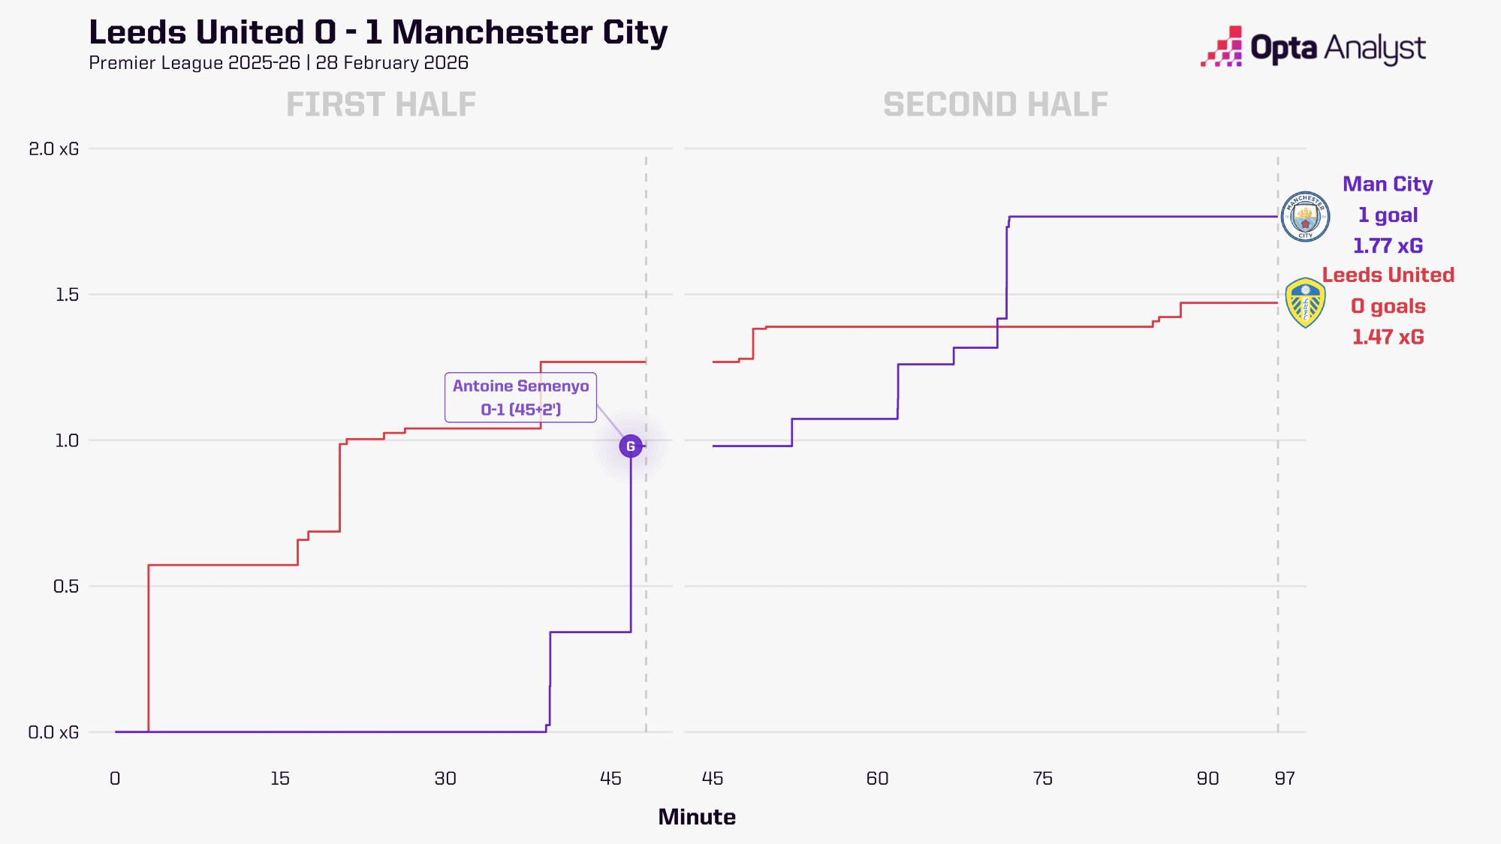Click the Opta Analyst logo icon
This screenshot has height=844, width=1501.
pyautogui.click(x=1222, y=47)
